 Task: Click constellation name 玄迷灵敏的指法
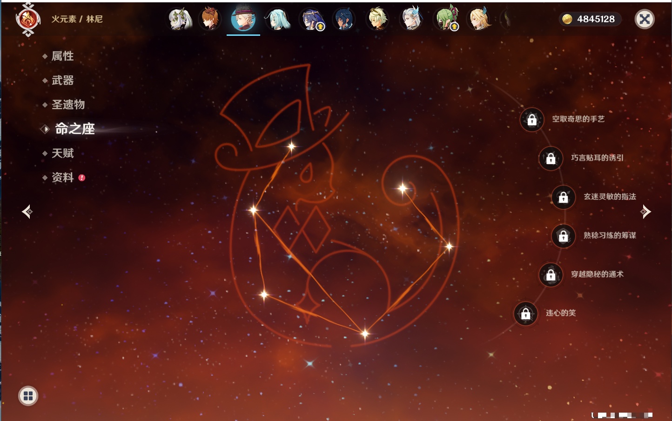click(610, 196)
